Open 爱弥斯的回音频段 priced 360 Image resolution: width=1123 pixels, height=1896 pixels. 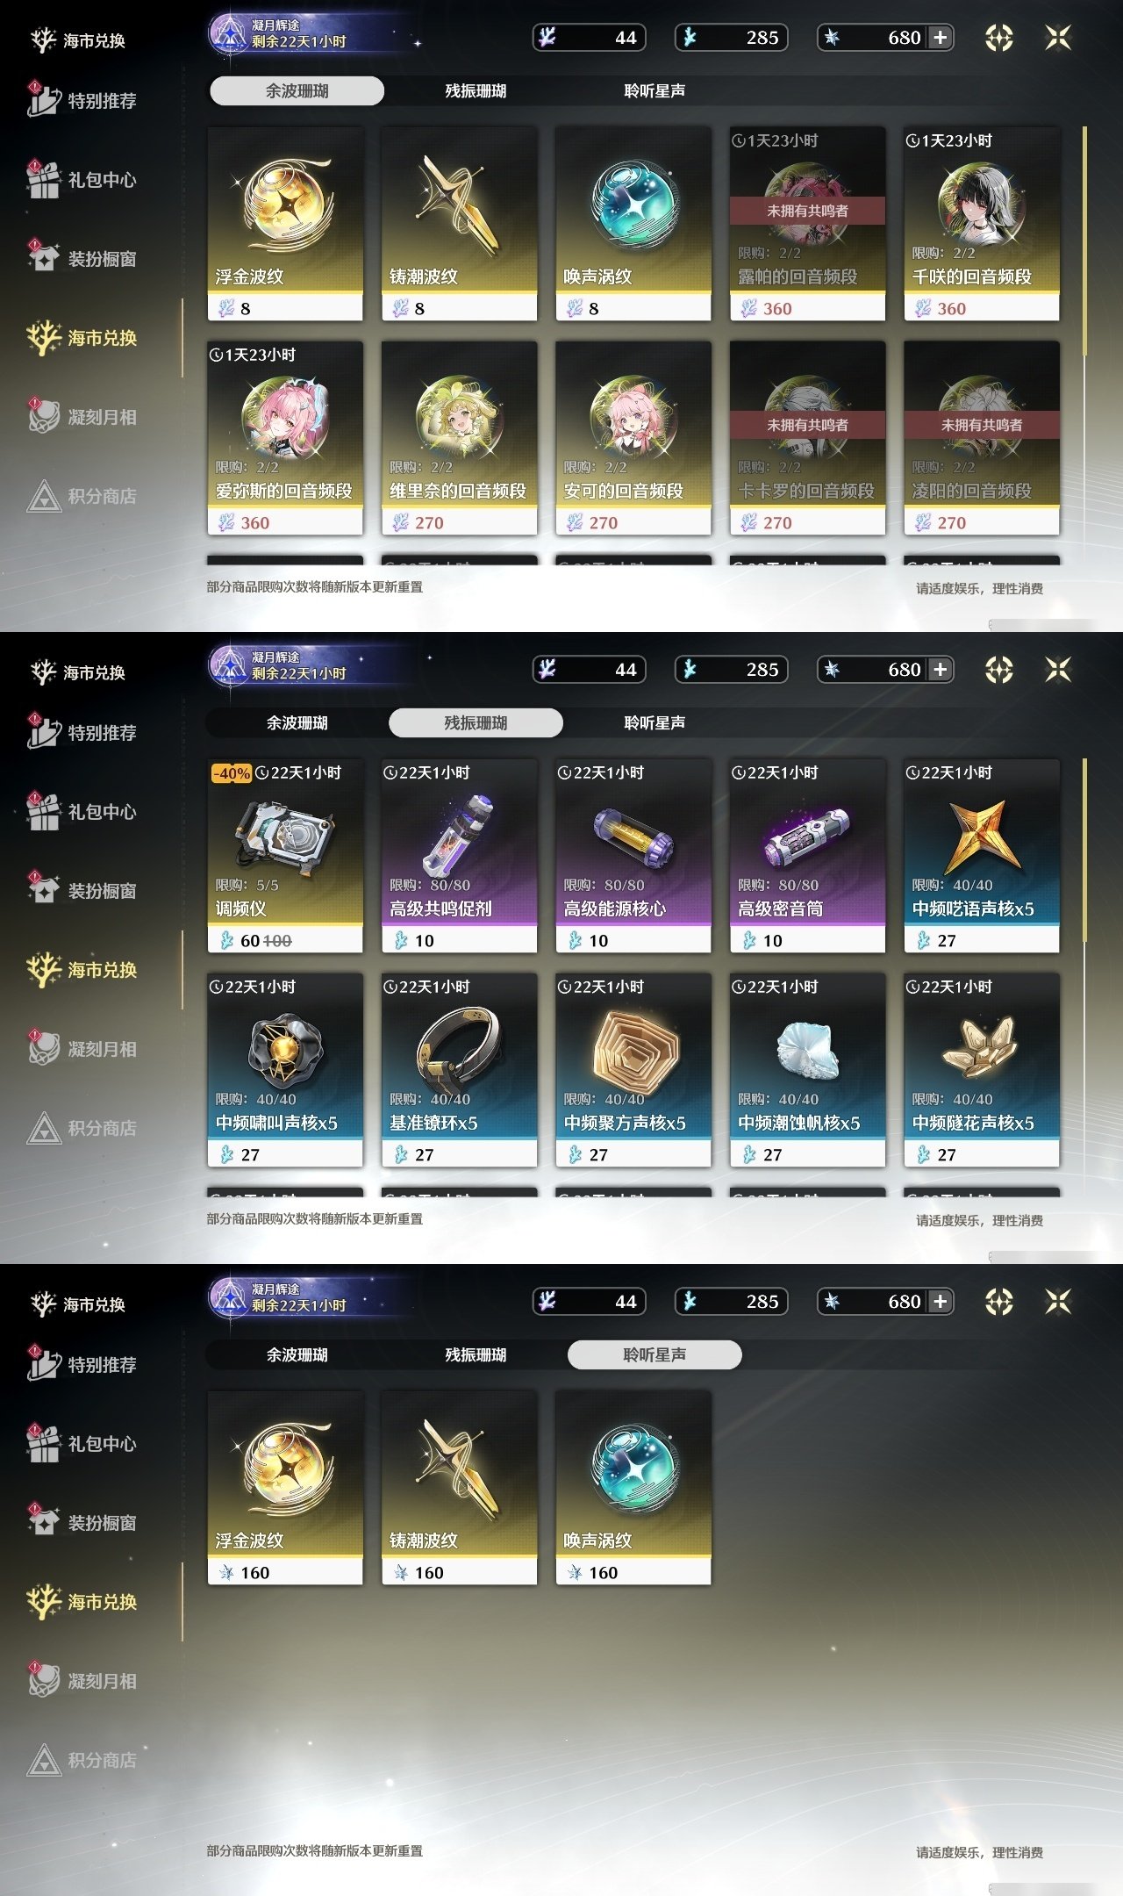[x=285, y=438]
